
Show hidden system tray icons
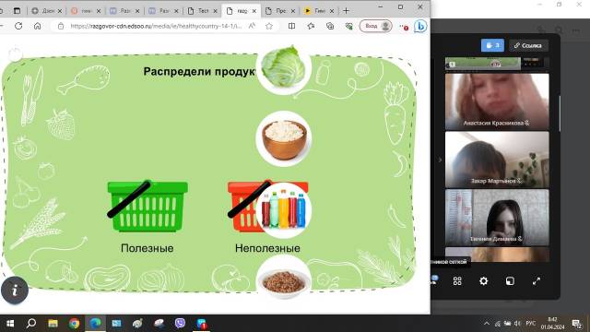pyautogui.click(x=487, y=324)
